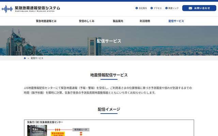Open the 緊急地震速報受信システム site title

pos(37,8)
